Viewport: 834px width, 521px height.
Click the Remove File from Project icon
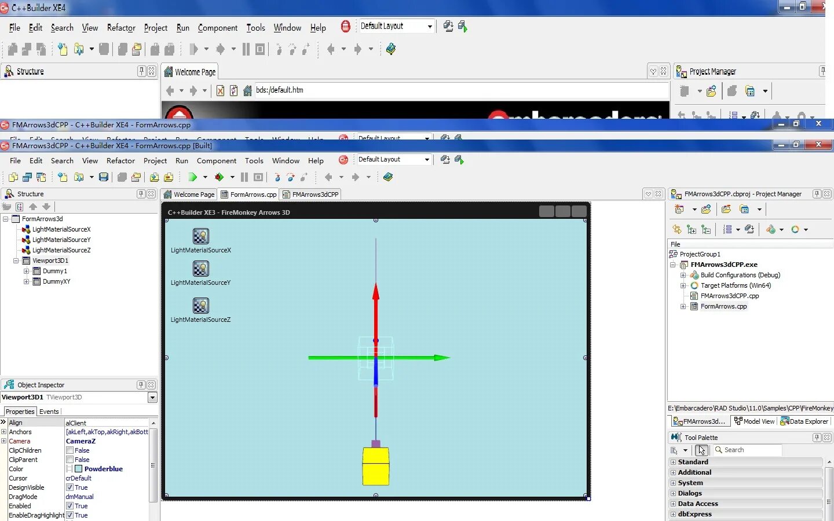169,177
